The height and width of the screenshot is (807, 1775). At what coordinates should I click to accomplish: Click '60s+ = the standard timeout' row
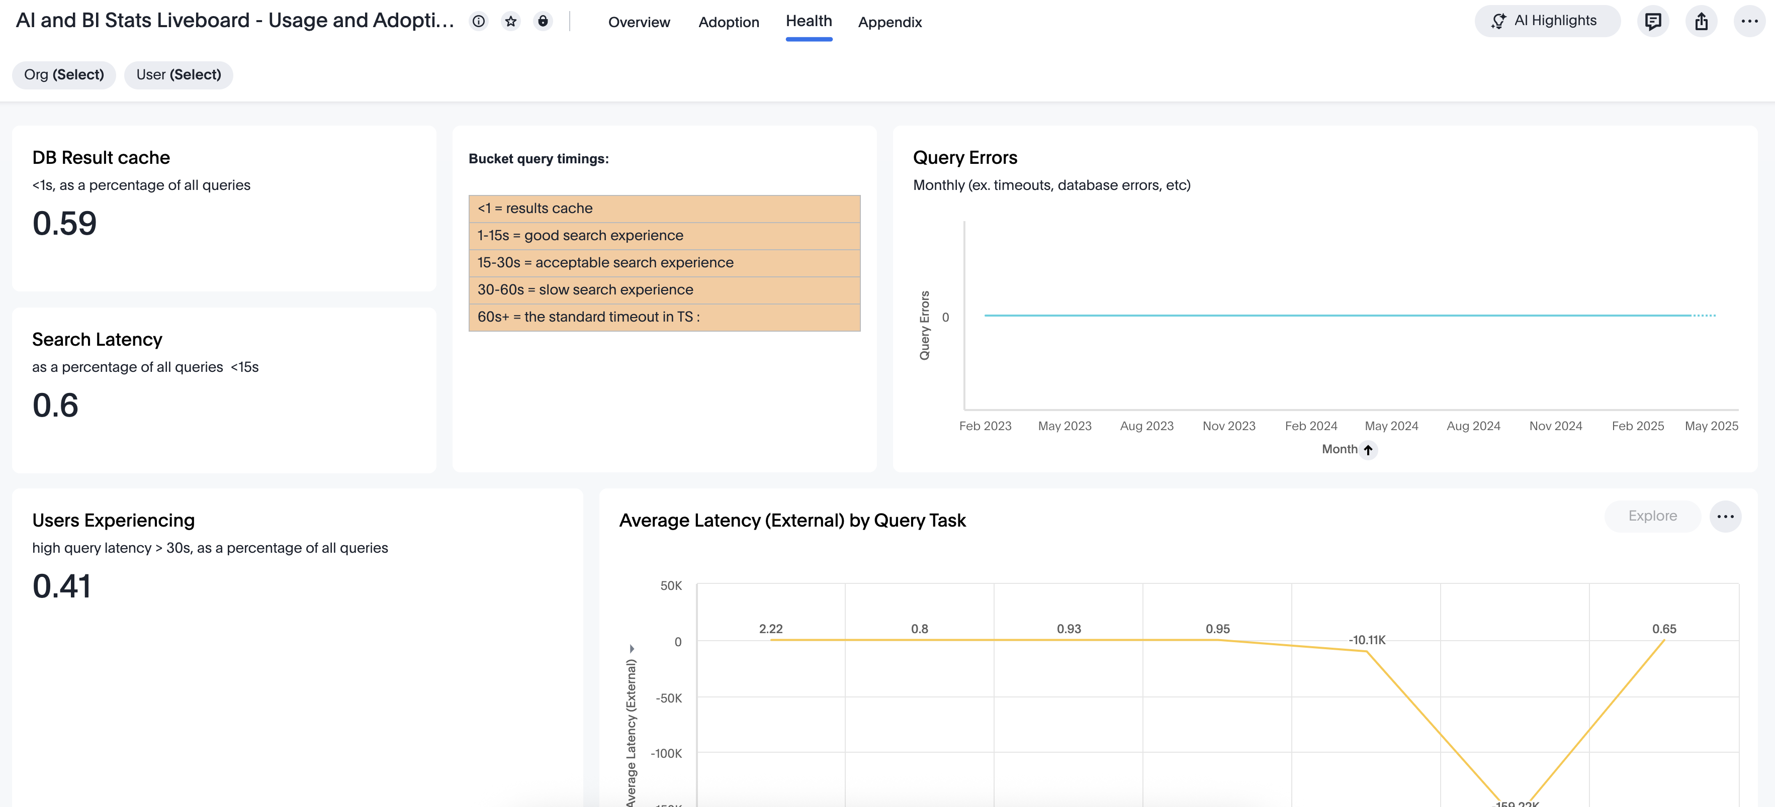664,318
